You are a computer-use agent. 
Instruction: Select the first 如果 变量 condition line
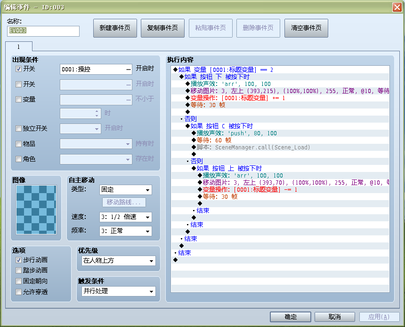click(280, 70)
